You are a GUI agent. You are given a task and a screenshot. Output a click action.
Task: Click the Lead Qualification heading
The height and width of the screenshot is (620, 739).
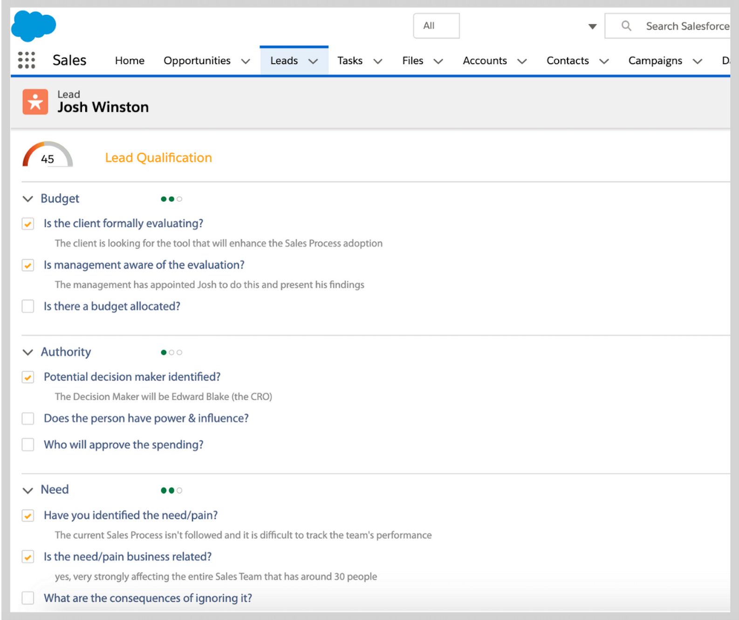click(x=158, y=158)
